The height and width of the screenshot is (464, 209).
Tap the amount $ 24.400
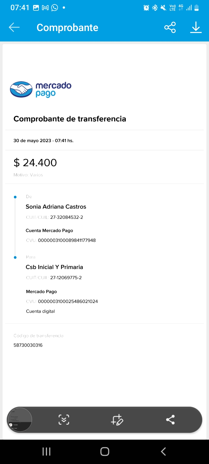[35, 163]
